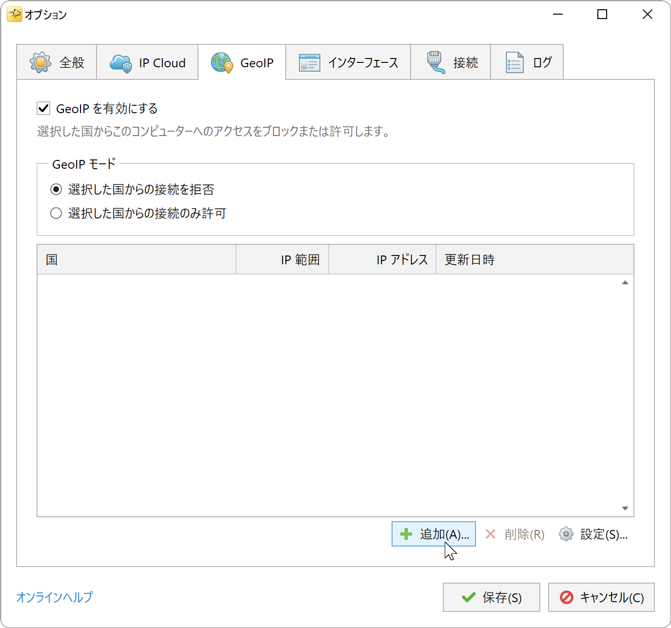Open the インターフェース tab
671x628 pixels.
coord(348,62)
